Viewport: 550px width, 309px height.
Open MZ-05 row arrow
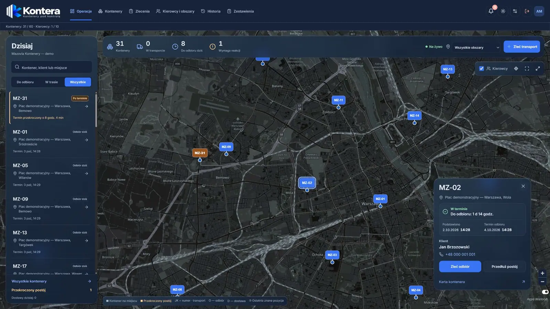click(87, 174)
